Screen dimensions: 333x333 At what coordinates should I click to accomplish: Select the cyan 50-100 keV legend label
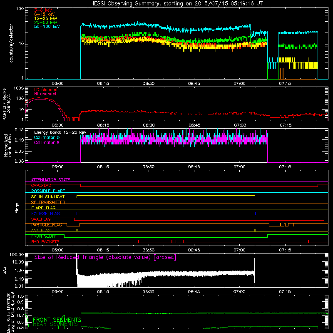[x=47, y=27]
